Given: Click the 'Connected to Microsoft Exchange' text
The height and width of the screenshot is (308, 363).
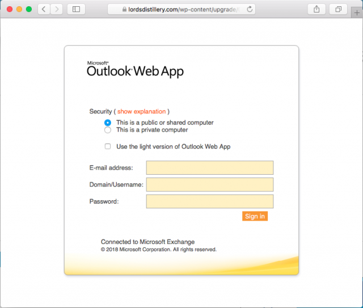Looking at the screenshot, I should [x=147, y=242].
